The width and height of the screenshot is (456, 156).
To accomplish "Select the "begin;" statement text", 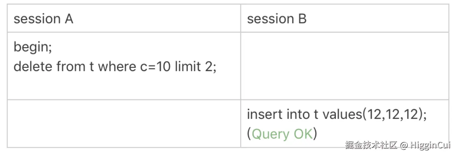I will tap(33, 47).
